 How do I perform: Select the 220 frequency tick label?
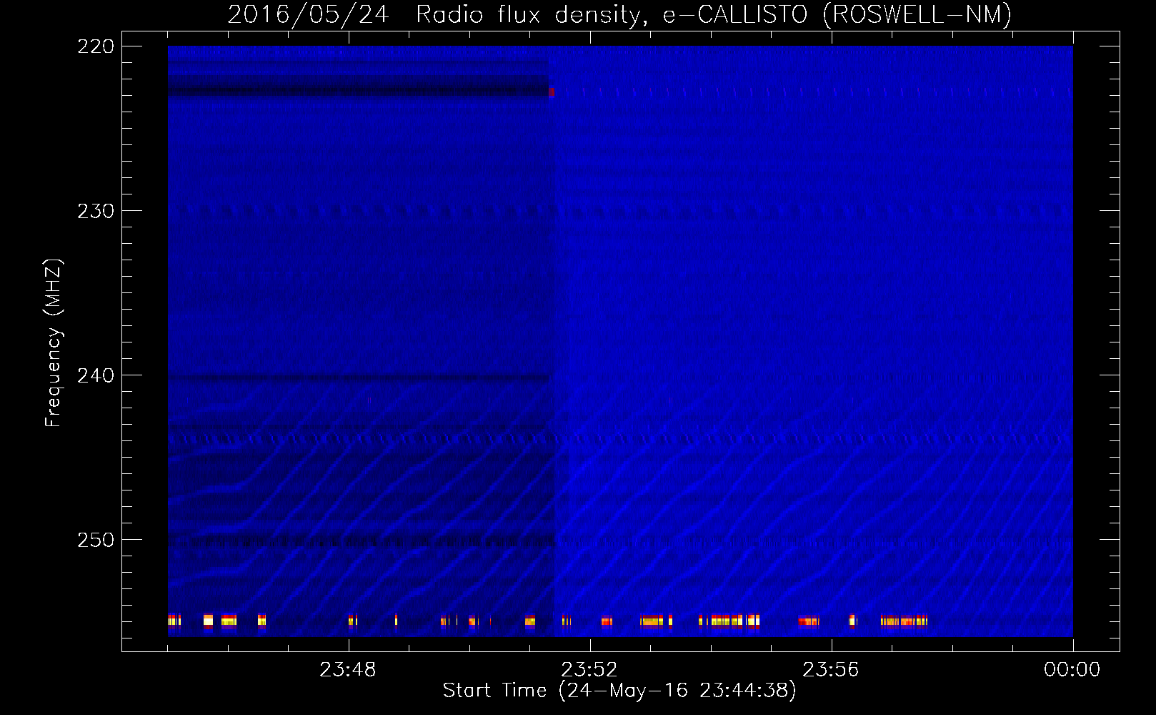(x=96, y=46)
